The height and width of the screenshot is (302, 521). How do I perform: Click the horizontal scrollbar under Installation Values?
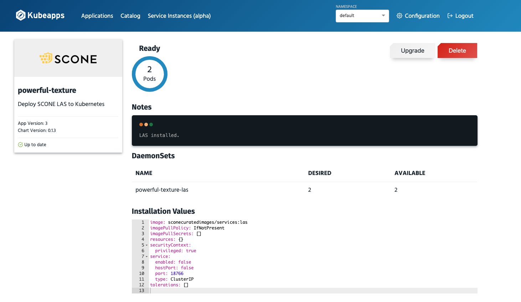tap(305, 290)
